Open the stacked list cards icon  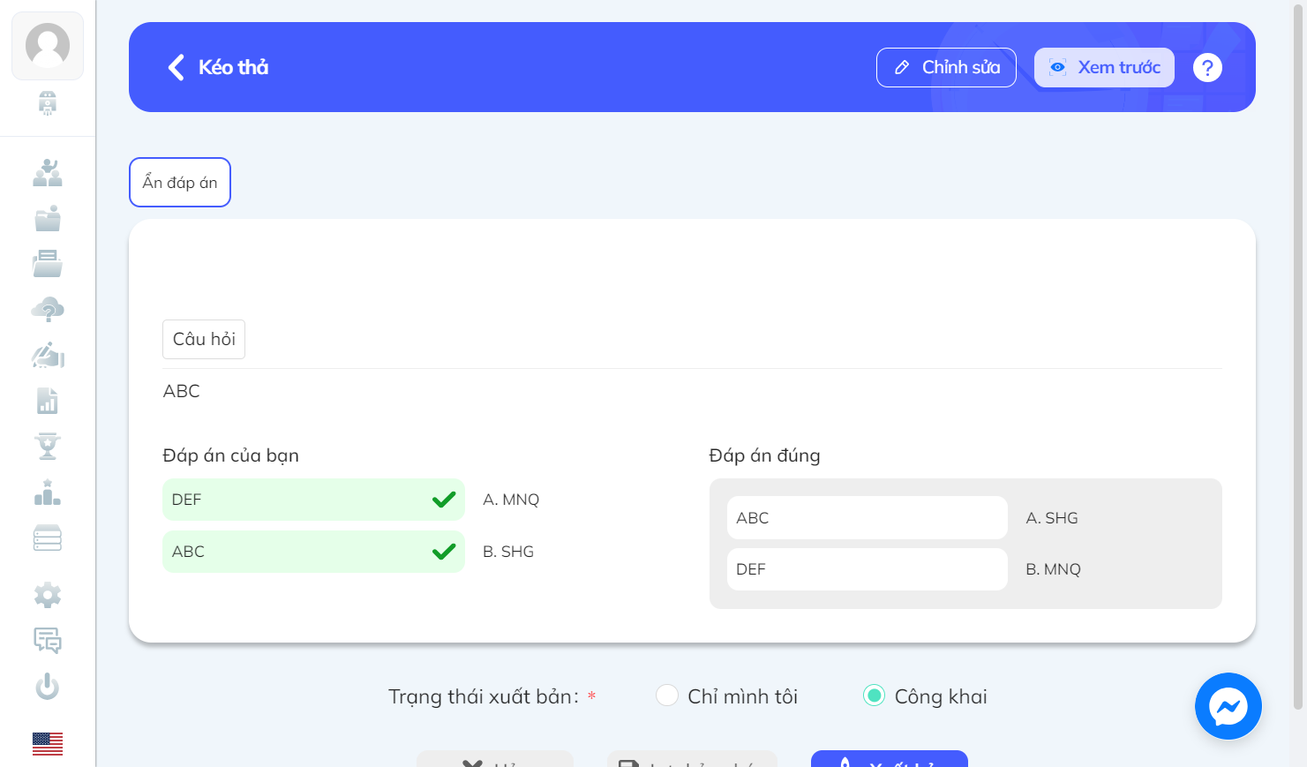[x=48, y=538]
